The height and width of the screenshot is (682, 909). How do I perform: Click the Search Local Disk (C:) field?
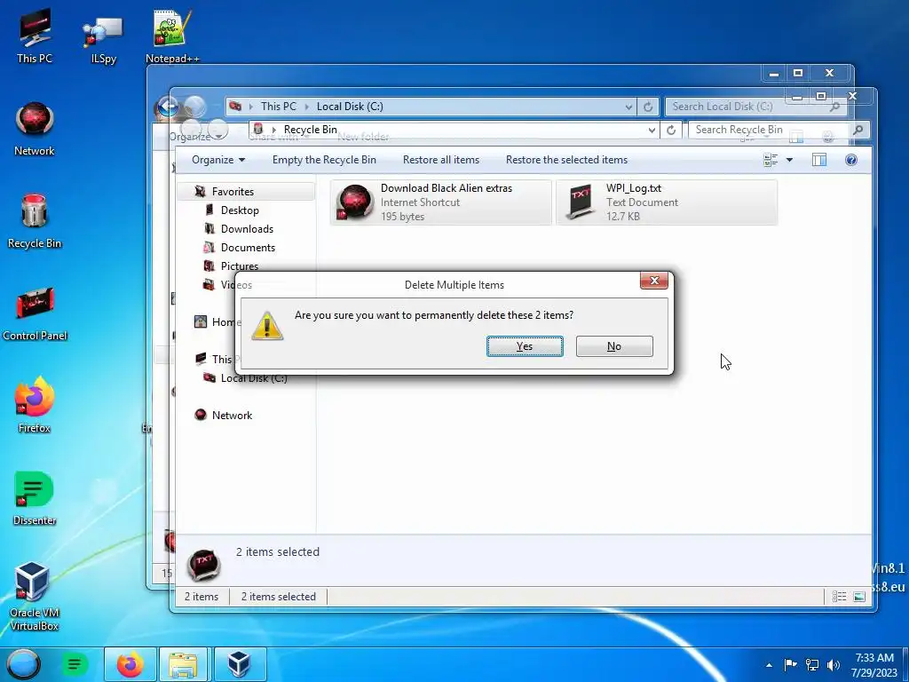click(747, 107)
